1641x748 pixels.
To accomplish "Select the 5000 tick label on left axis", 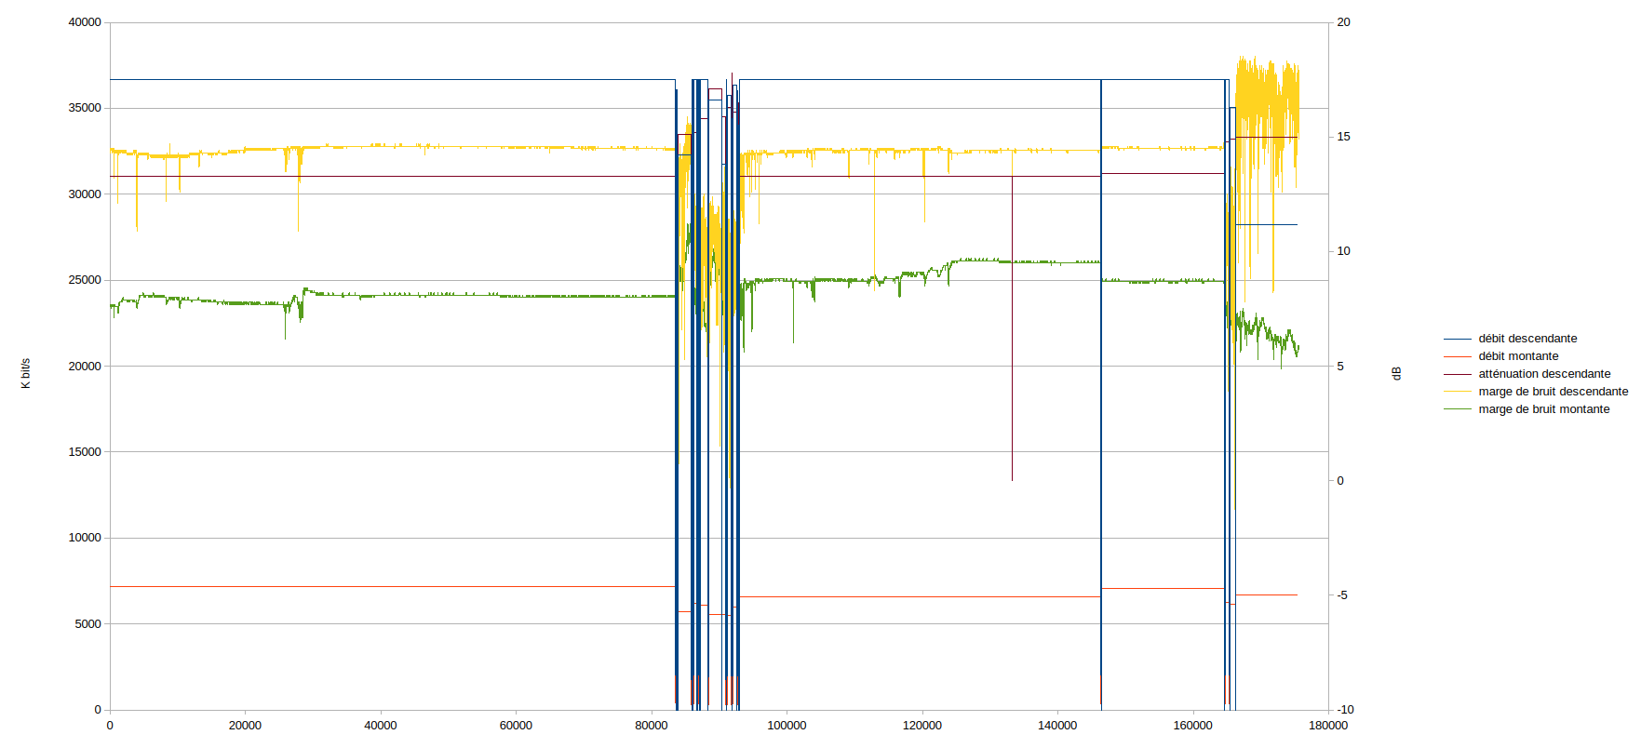I will (88, 624).
